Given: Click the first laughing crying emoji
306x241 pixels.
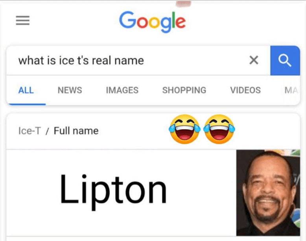Looking at the screenshot, I should coord(184,129).
